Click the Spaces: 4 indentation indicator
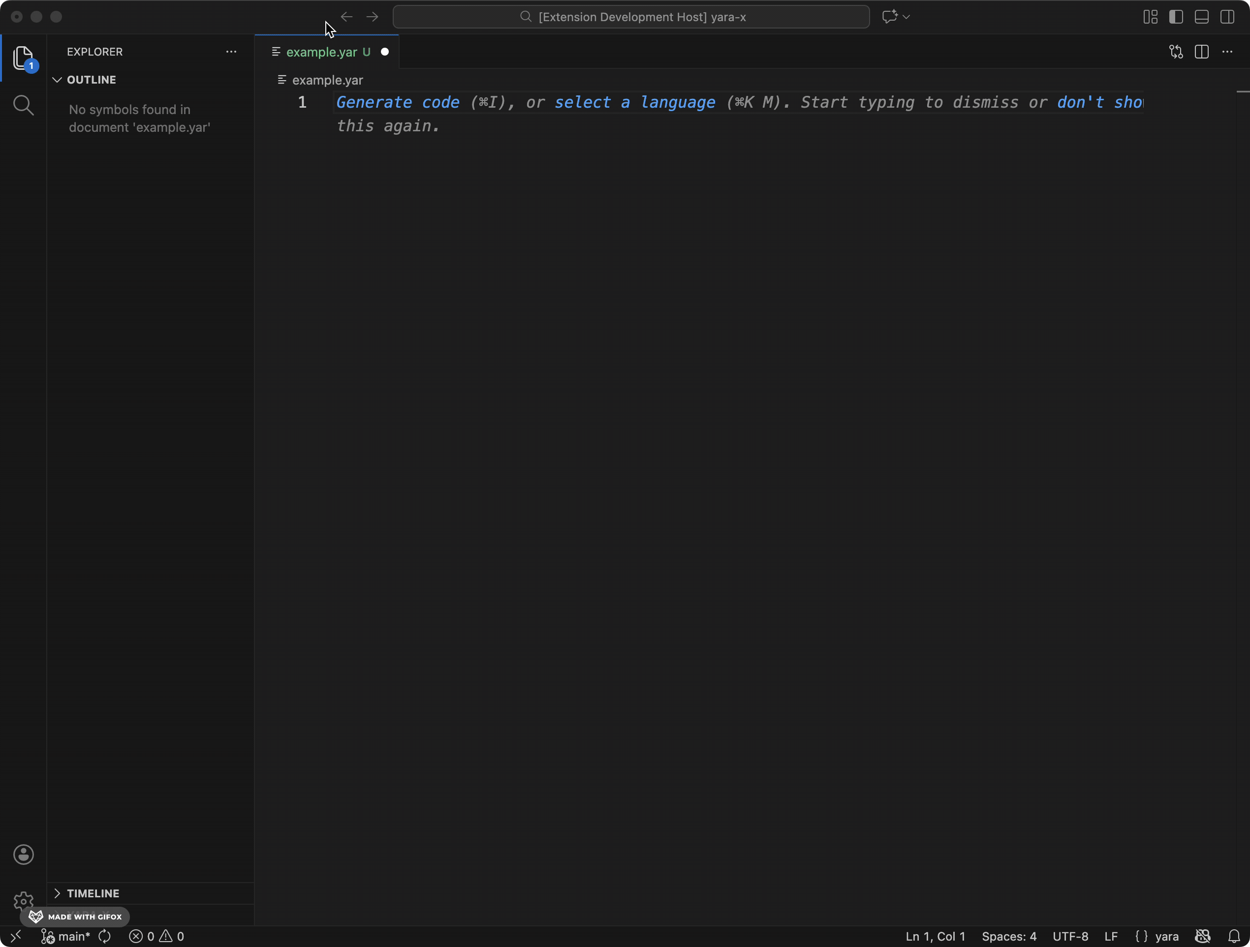The width and height of the screenshot is (1250, 947). tap(1009, 936)
